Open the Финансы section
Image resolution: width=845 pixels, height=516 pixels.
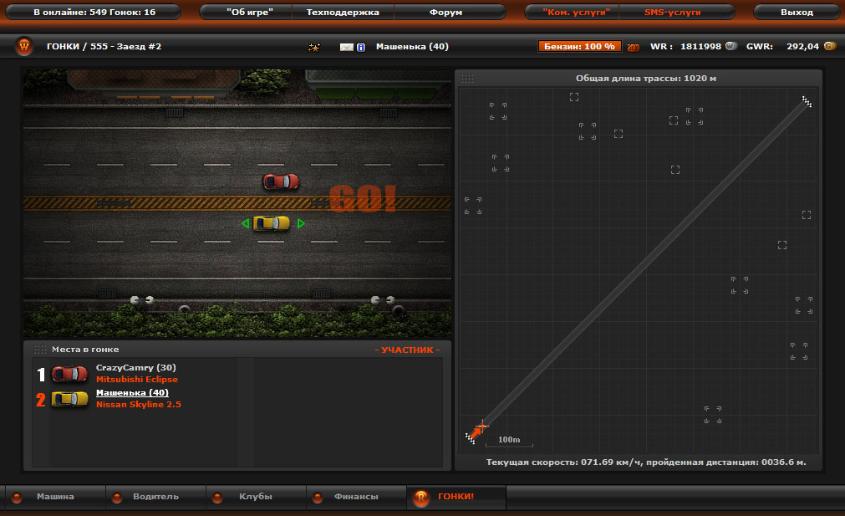click(x=356, y=497)
